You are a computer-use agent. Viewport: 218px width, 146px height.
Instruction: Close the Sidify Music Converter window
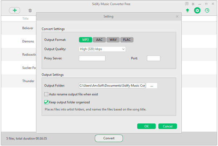tap(213, 4)
